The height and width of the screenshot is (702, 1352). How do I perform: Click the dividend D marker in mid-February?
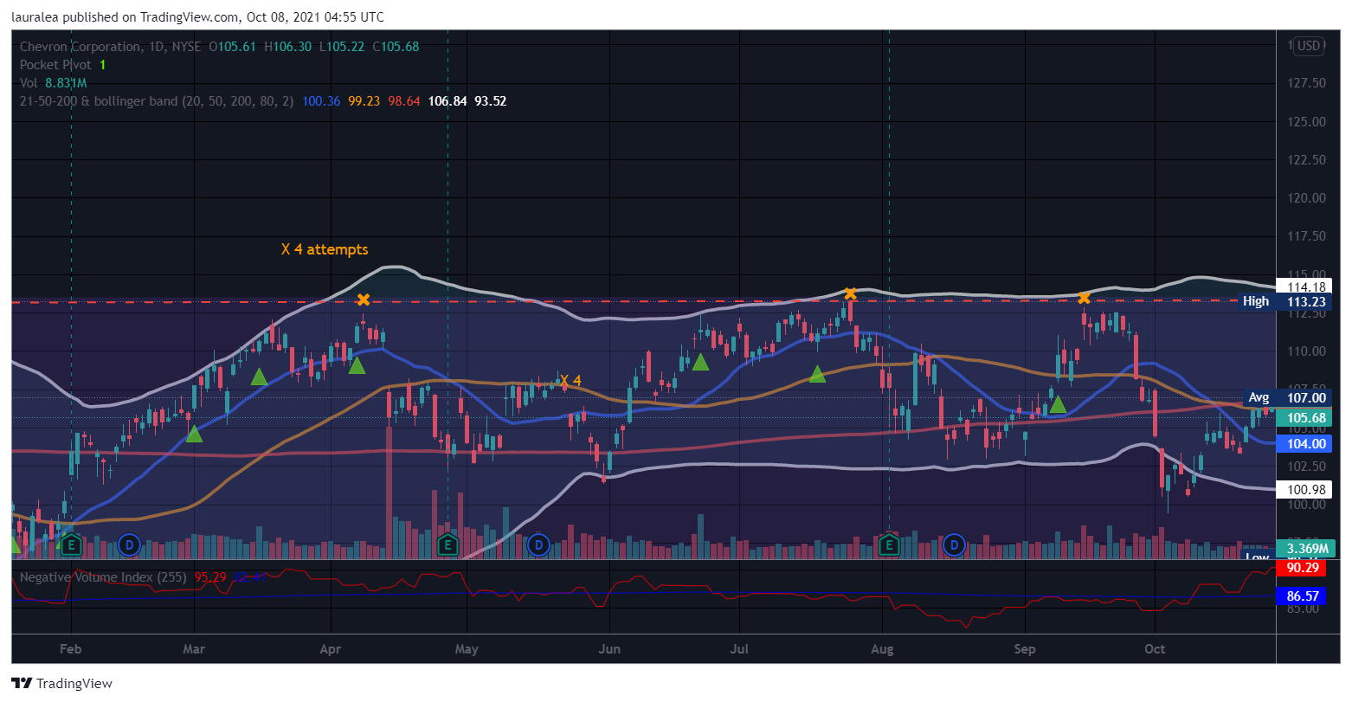click(x=129, y=544)
